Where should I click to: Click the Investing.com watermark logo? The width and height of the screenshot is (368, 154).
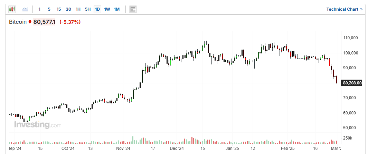tap(38, 125)
